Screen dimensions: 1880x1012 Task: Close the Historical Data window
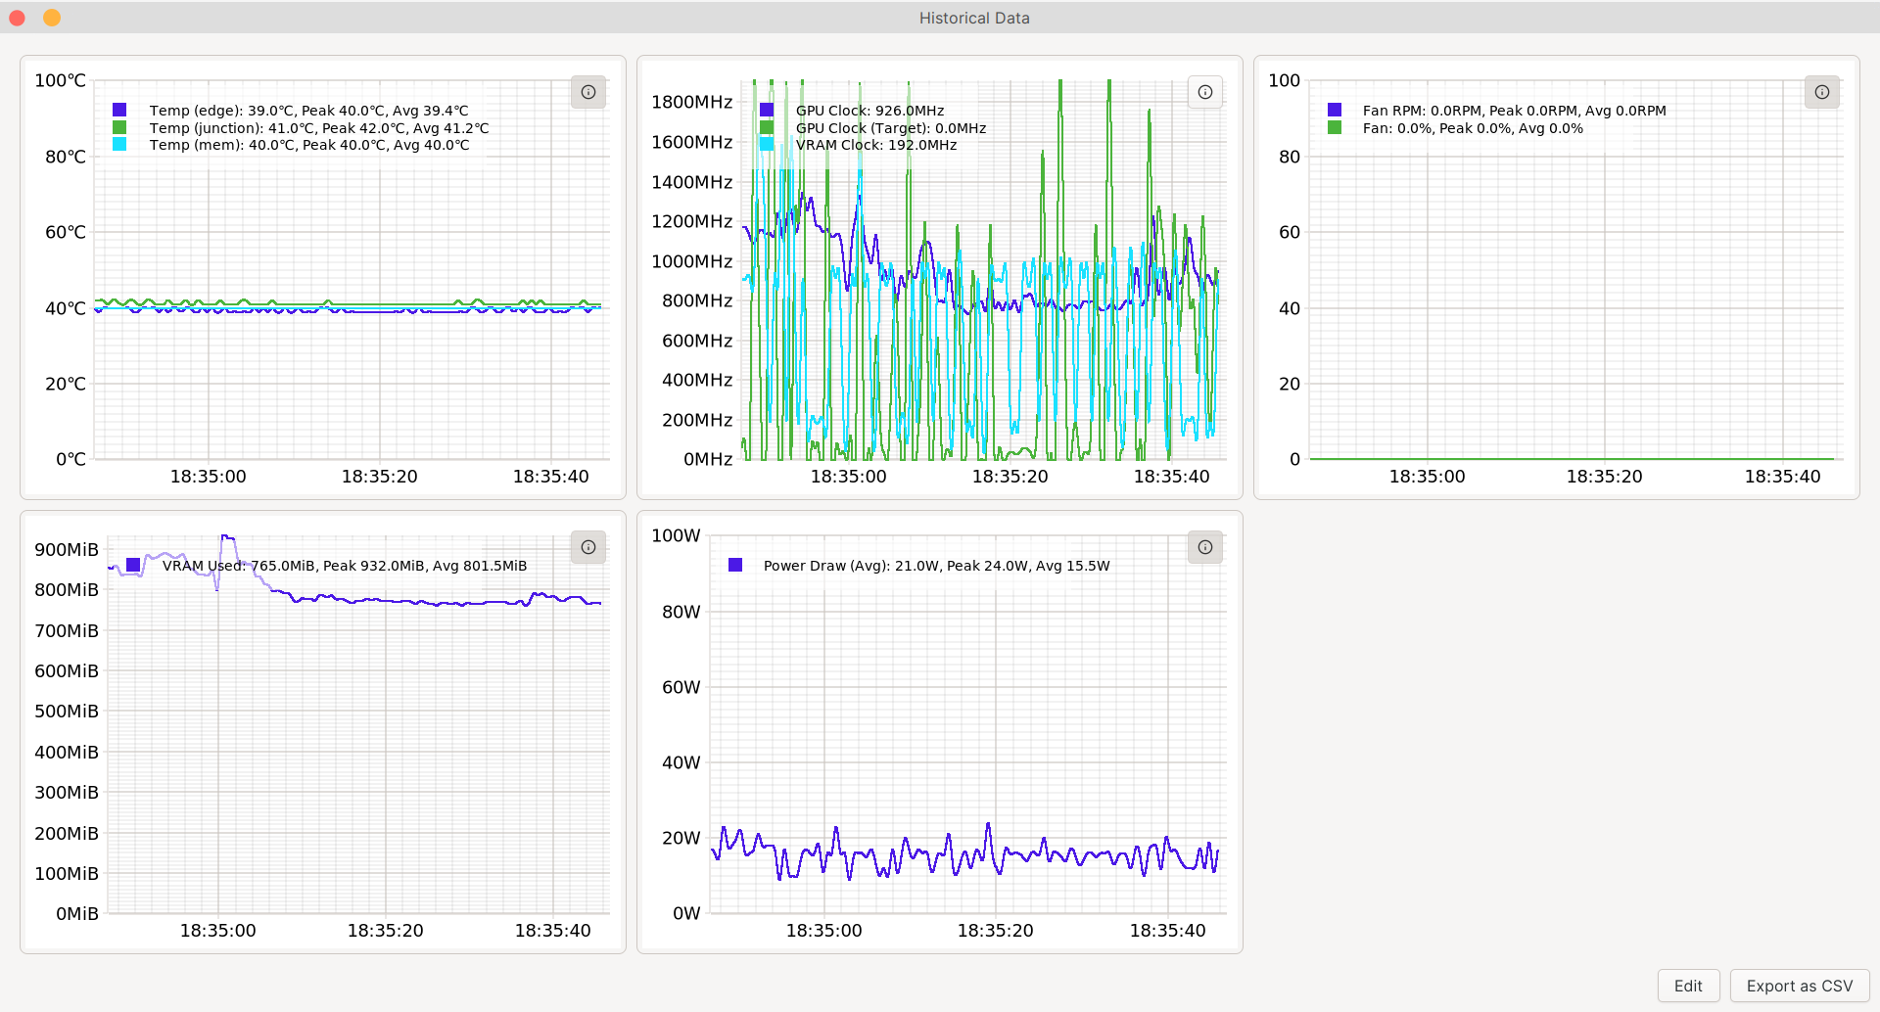coord(17,18)
